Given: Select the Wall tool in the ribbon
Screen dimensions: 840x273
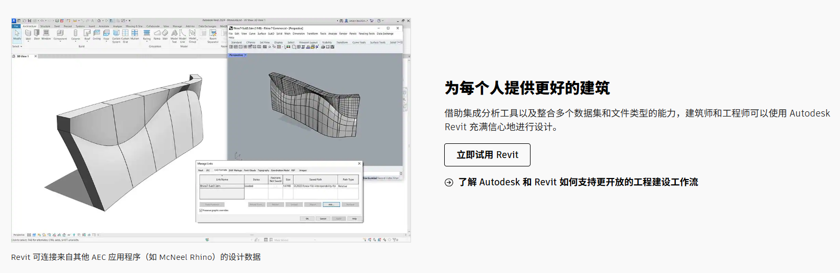Looking at the screenshot, I should tap(28, 34).
